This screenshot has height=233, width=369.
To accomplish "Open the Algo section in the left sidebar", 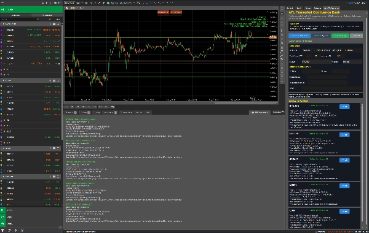I will (x=31, y=217).
